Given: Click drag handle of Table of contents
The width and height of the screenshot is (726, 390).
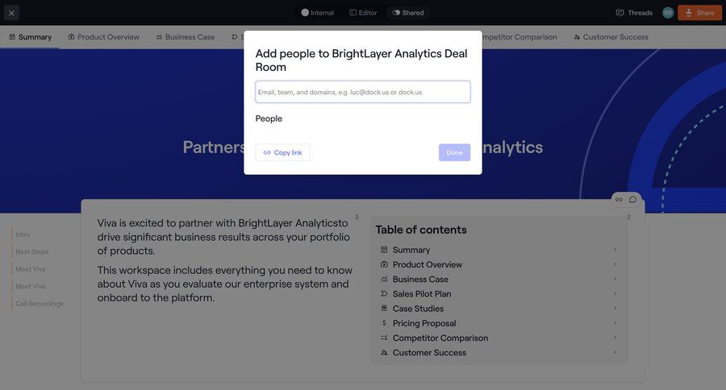Looking at the screenshot, I should tap(628, 217).
